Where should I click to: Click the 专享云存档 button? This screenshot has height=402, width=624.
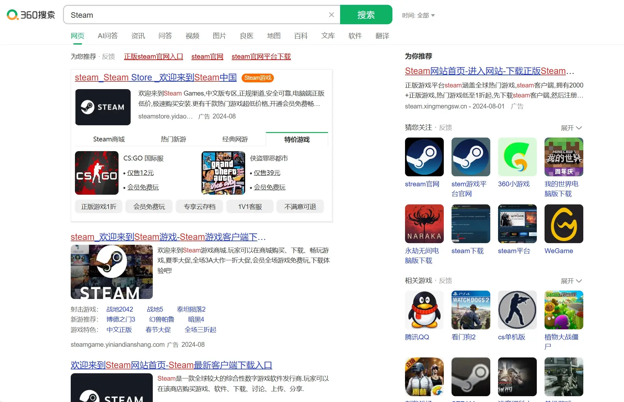199,207
